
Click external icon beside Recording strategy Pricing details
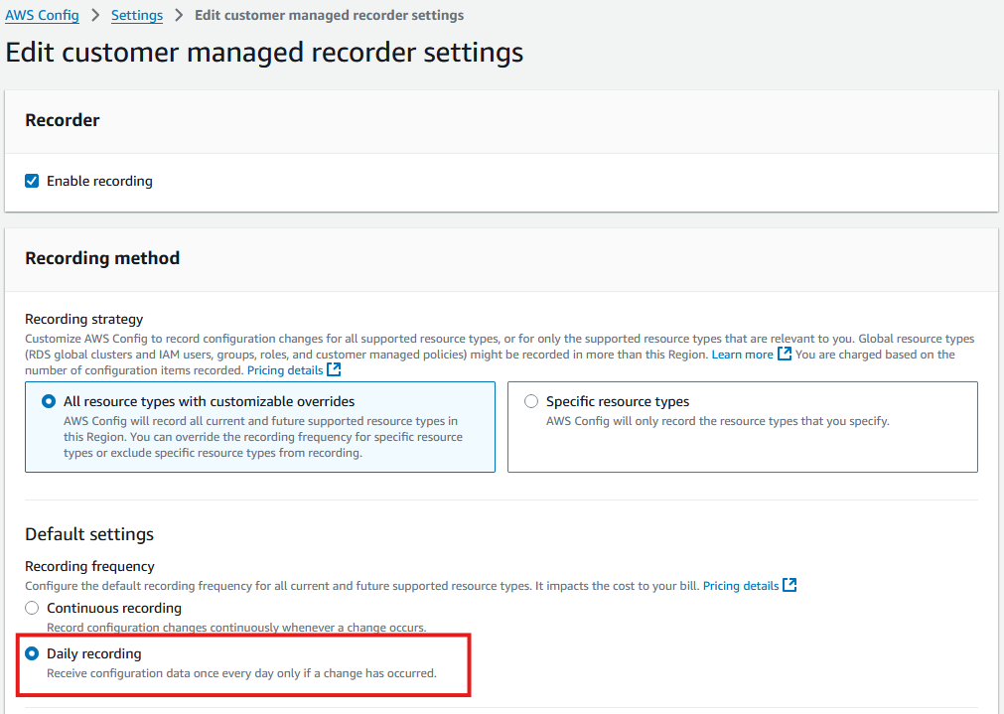click(334, 369)
